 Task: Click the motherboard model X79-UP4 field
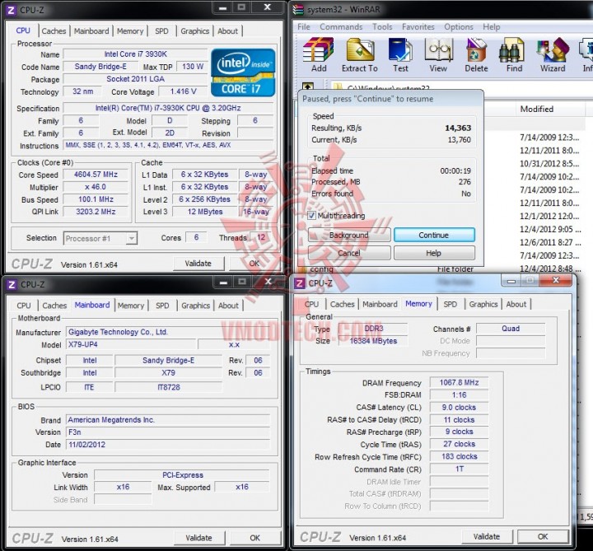tap(131, 344)
